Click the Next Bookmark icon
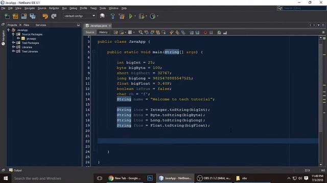Screen dimensions: 327x183 click(177, 33)
